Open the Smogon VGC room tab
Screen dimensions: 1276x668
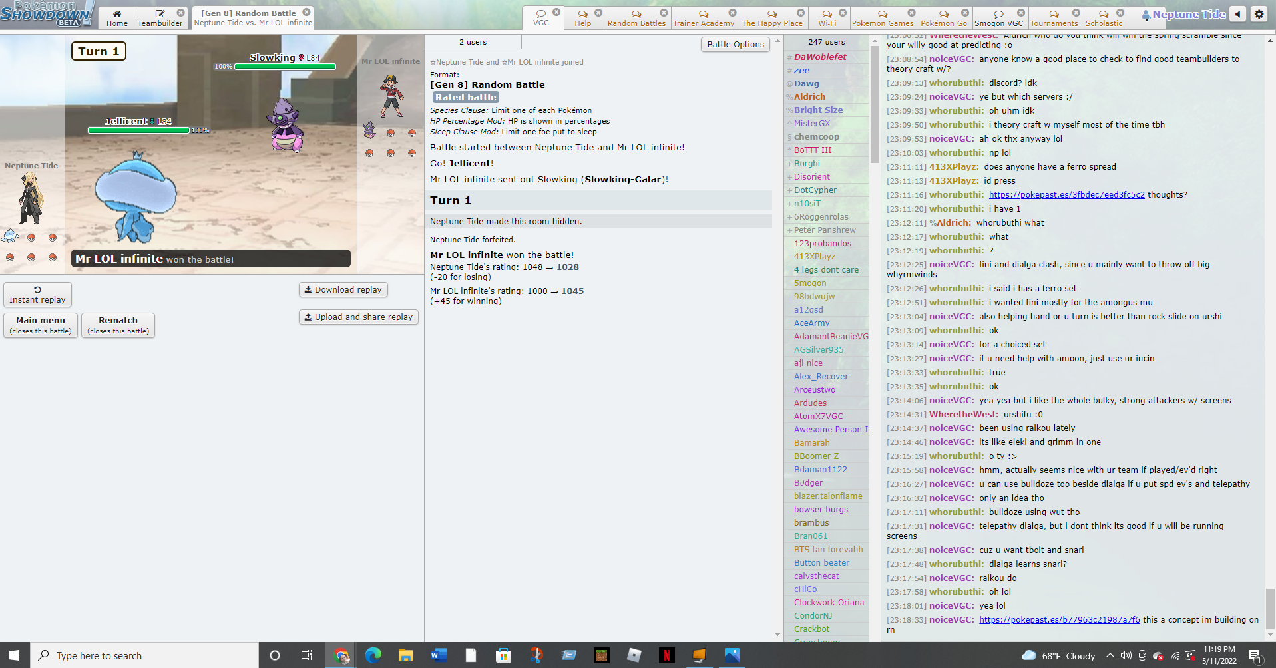(998, 18)
